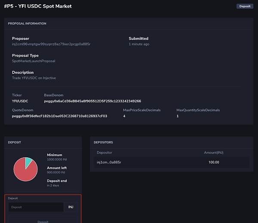The width and height of the screenshot is (258, 223).
Task: Click the MaxPriceScaleDecimals value 4
Action: click(x=124, y=116)
